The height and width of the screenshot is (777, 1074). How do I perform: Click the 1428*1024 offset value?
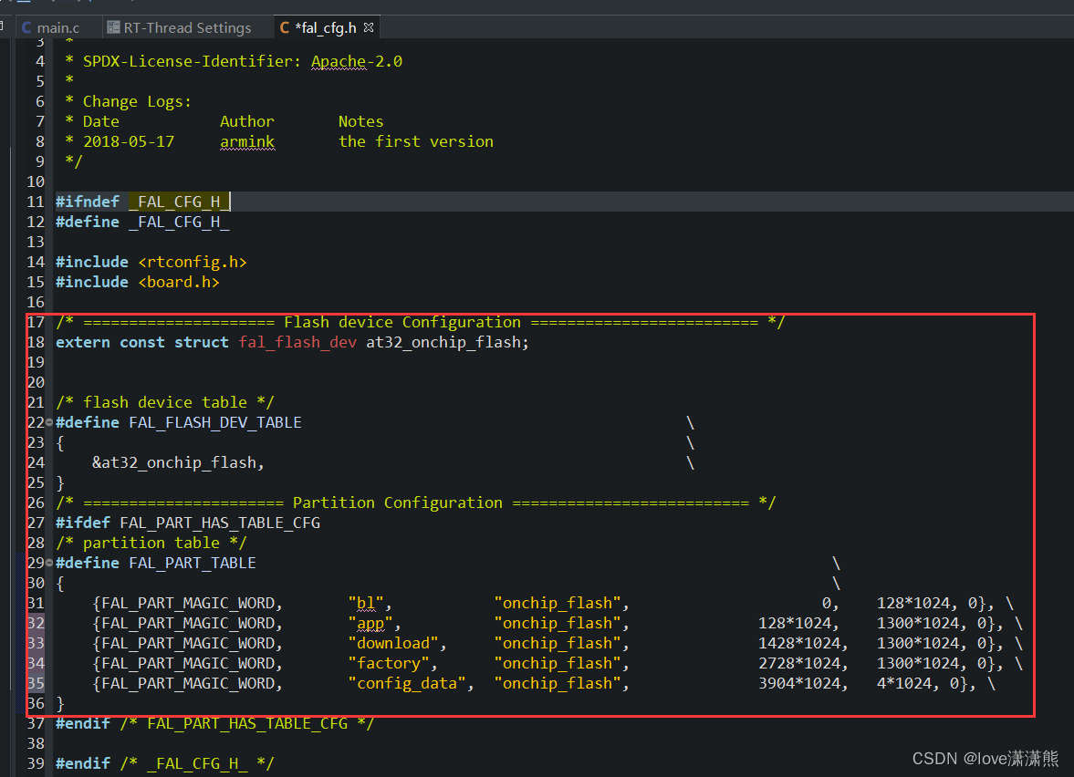[x=799, y=644]
